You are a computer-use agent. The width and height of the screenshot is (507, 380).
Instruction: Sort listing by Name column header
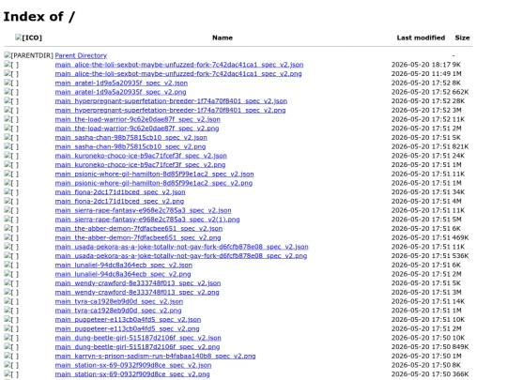click(x=223, y=38)
